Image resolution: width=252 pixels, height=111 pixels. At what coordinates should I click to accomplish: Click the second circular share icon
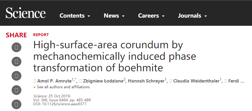coord(16,62)
